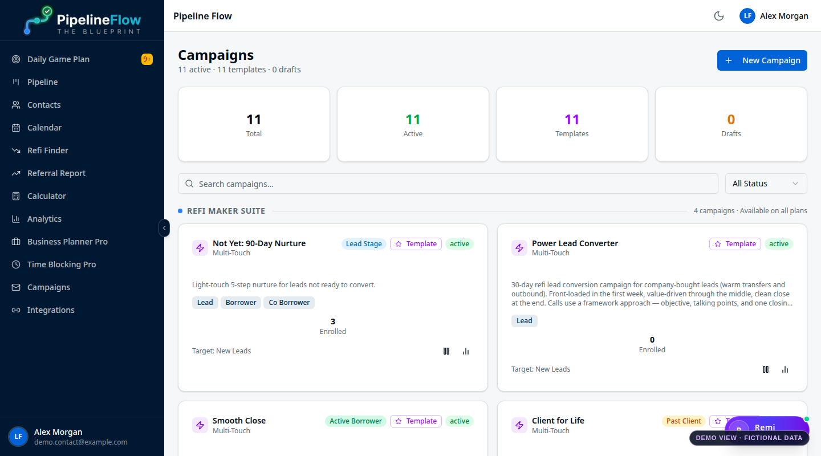This screenshot has width=821, height=456.
Task: Click the Co Borrower tag
Action: 289,303
